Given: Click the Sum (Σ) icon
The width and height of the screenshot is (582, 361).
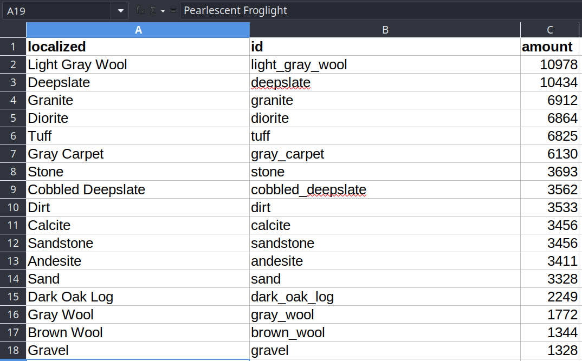Looking at the screenshot, I should coord(153,10).
